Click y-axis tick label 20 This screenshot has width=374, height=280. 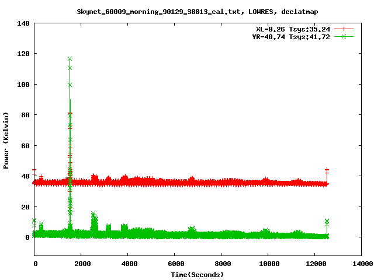coord(25,207)
